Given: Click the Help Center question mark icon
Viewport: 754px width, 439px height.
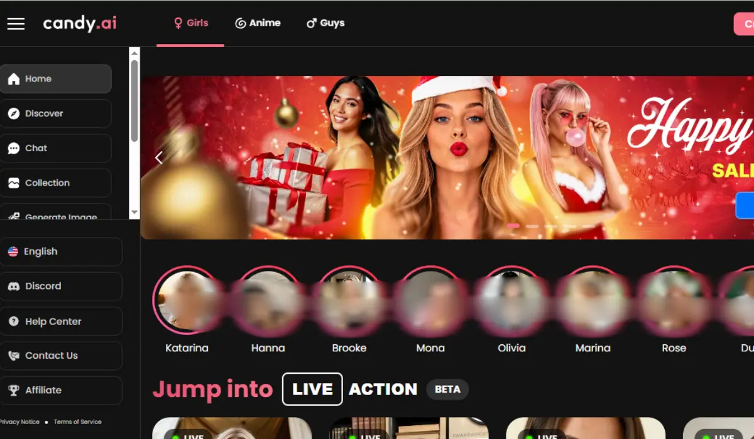Looking at the screenshot, I should pos(13,321).
